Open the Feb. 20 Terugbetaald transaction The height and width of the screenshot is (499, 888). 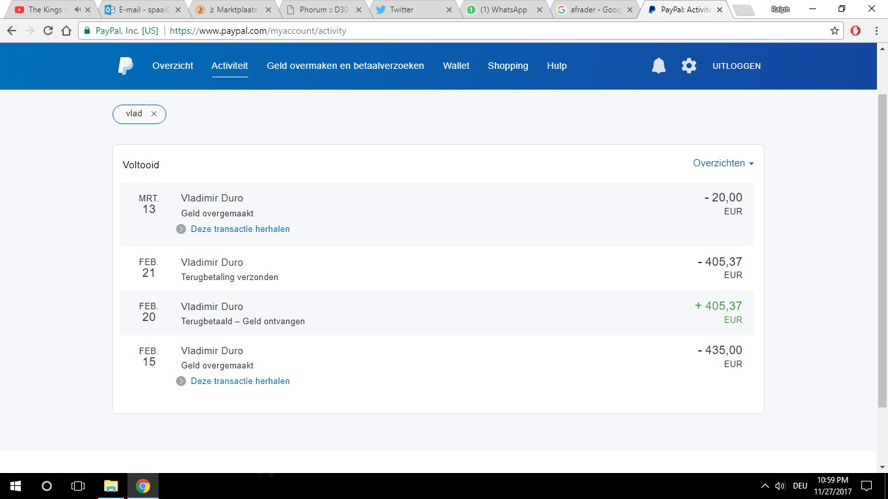(437, 313)
